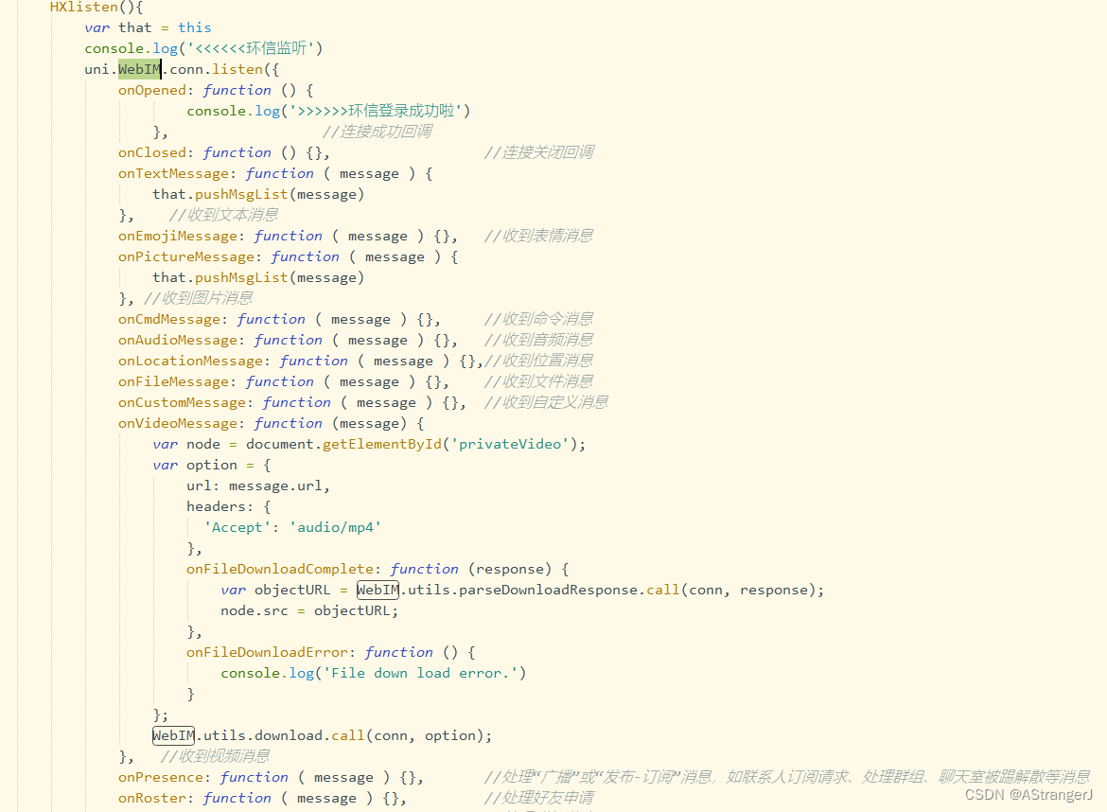
Task: Click the //收到文本消息 comment
Action: 223,215
